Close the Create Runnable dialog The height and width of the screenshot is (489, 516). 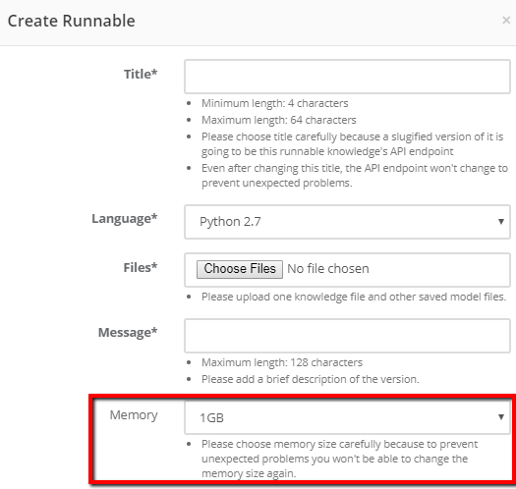(506, 21)
